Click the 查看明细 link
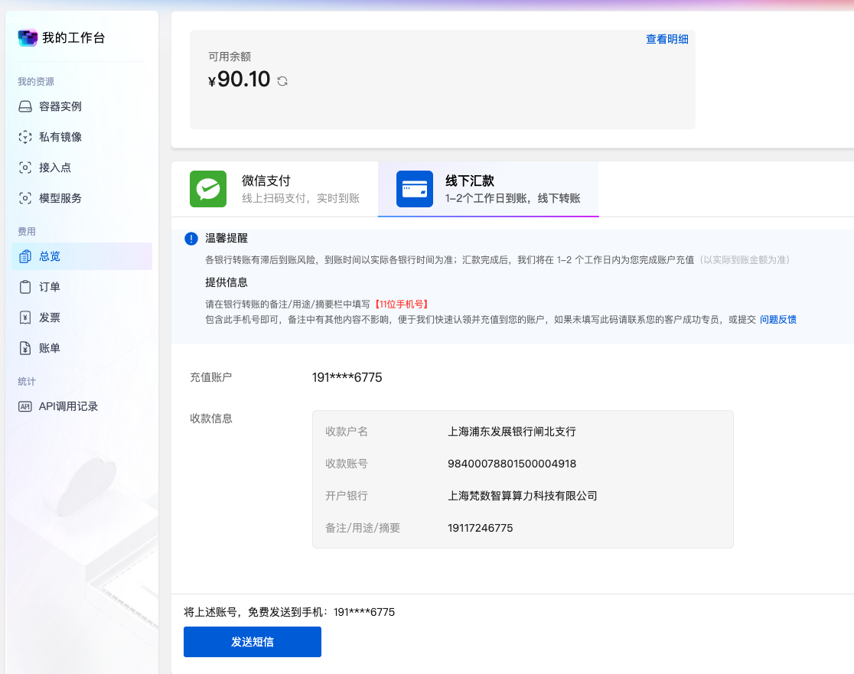The image size is (854, 674). point(667,39)
